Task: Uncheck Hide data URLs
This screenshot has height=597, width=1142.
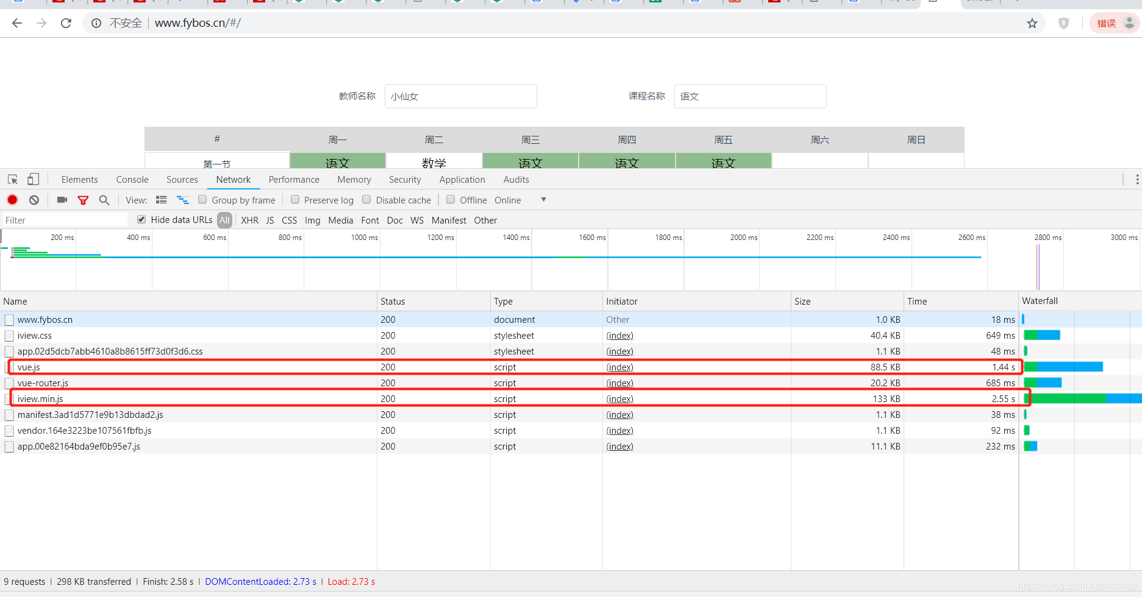Action: pyautogui.click(x=141, y=219)
